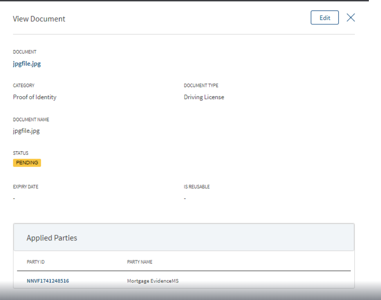Image resolution: width=381 pixels, height=300 pixels.
Task: Select the DOCUMENT TYPE label
Action: point(201,85)
